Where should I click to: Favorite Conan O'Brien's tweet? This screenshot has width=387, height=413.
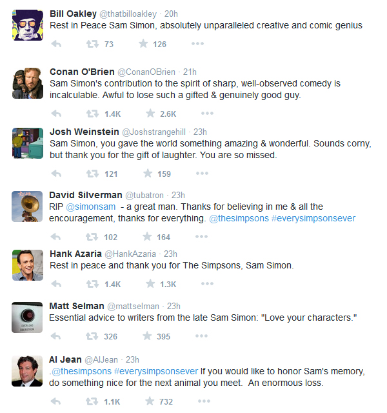pos(150,114)
